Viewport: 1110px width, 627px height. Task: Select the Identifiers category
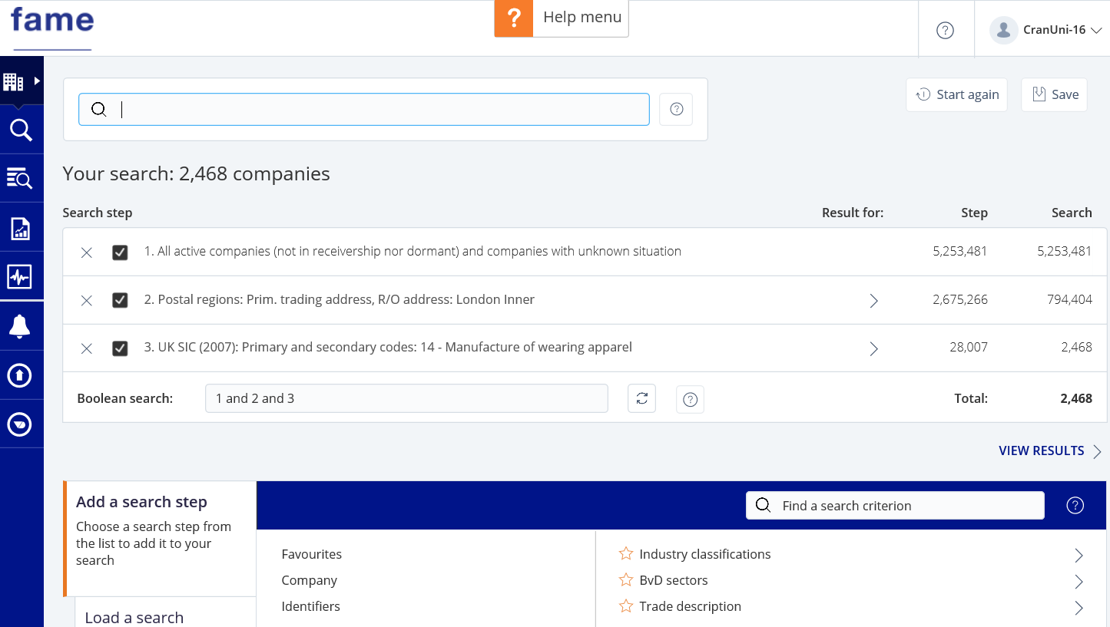[x=311, y=606]
